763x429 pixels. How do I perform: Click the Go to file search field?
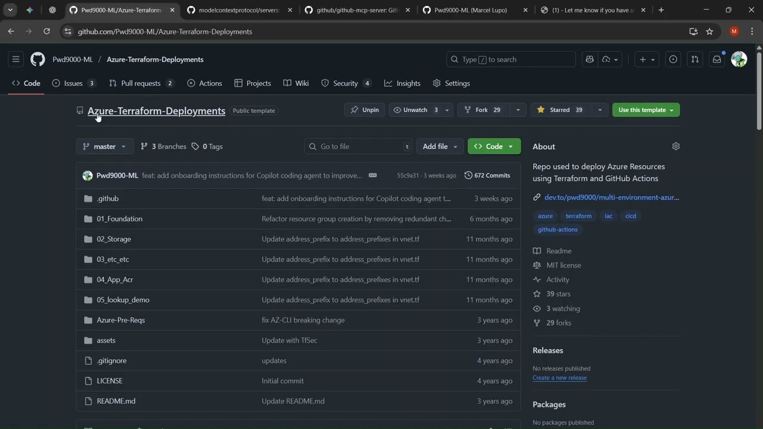click(358, 146)
